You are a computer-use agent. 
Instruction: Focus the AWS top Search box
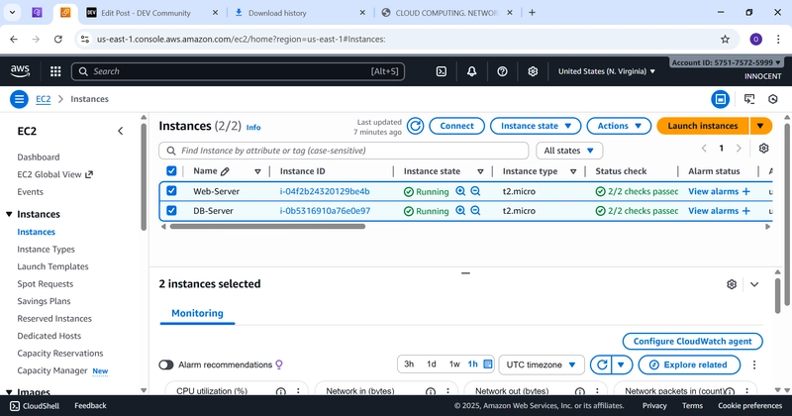pos(238,71)
